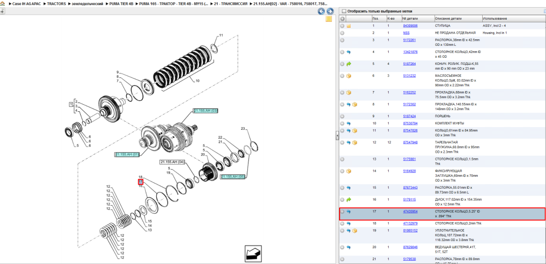Open the '21 - ТРАНСМИССИЯ' breadcrumb

click(231, 3)
